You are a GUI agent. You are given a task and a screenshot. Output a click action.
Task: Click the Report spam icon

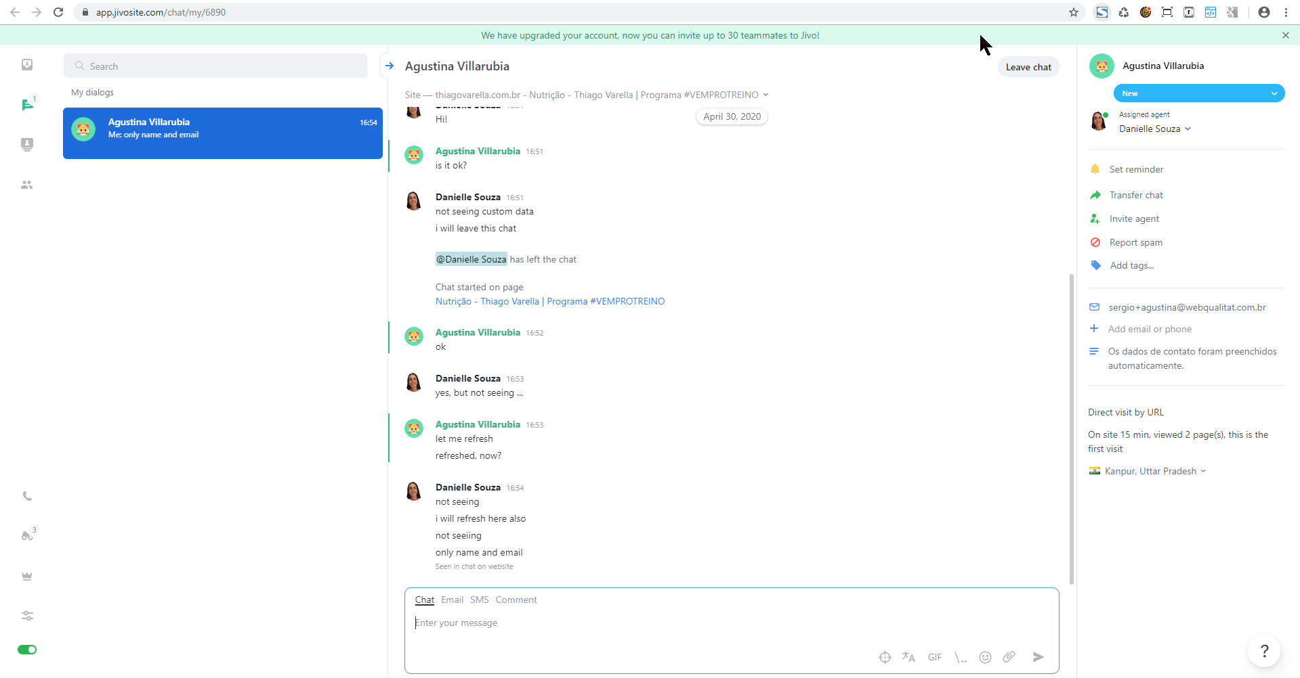point(1095,242)
